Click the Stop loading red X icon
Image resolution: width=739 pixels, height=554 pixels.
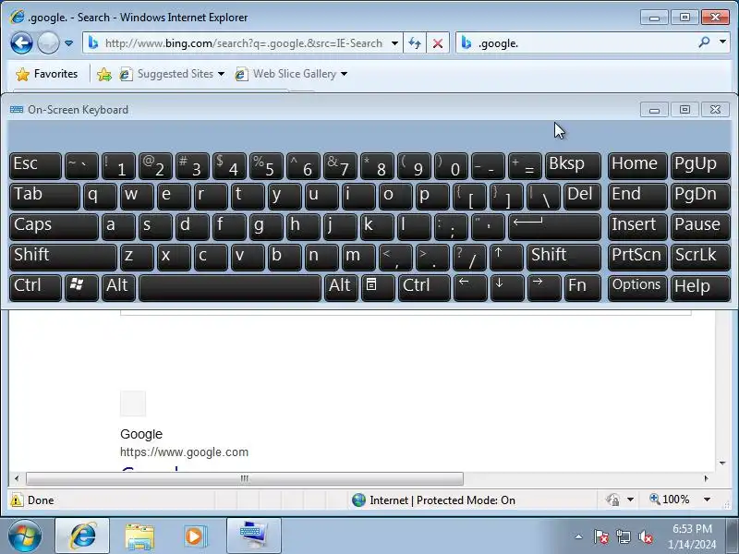(438, 43)
